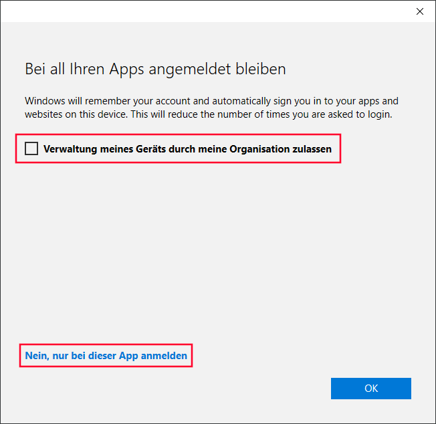436x424 pixels.
Task: Enable the Verwaltung meines Geräts checkbox
Action: tap(31, 148)
